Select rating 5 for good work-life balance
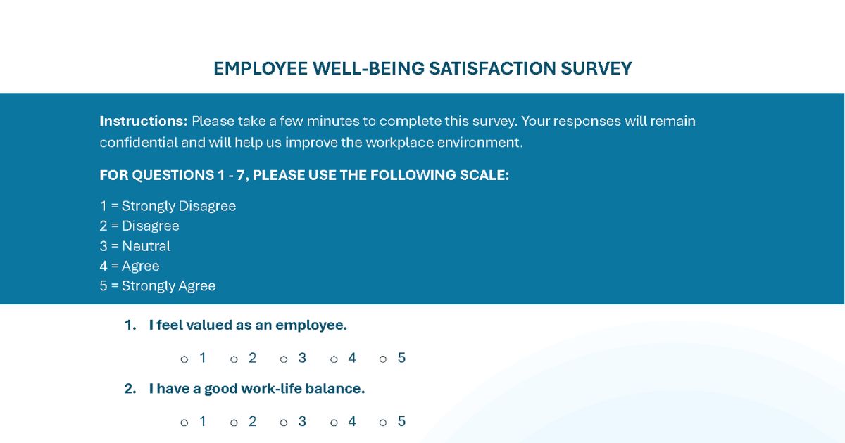The width and height of the screenshot is (845, 443). coord(383,423)
